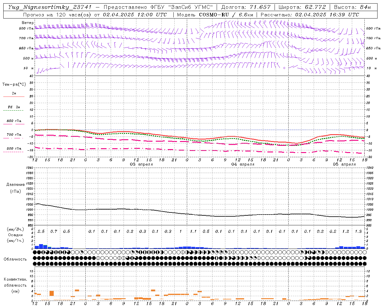The height and width of the screenshot is (306, 382).
Task: Click the station title Yug_Nignesortimky_23741
Action: point(50,7)
